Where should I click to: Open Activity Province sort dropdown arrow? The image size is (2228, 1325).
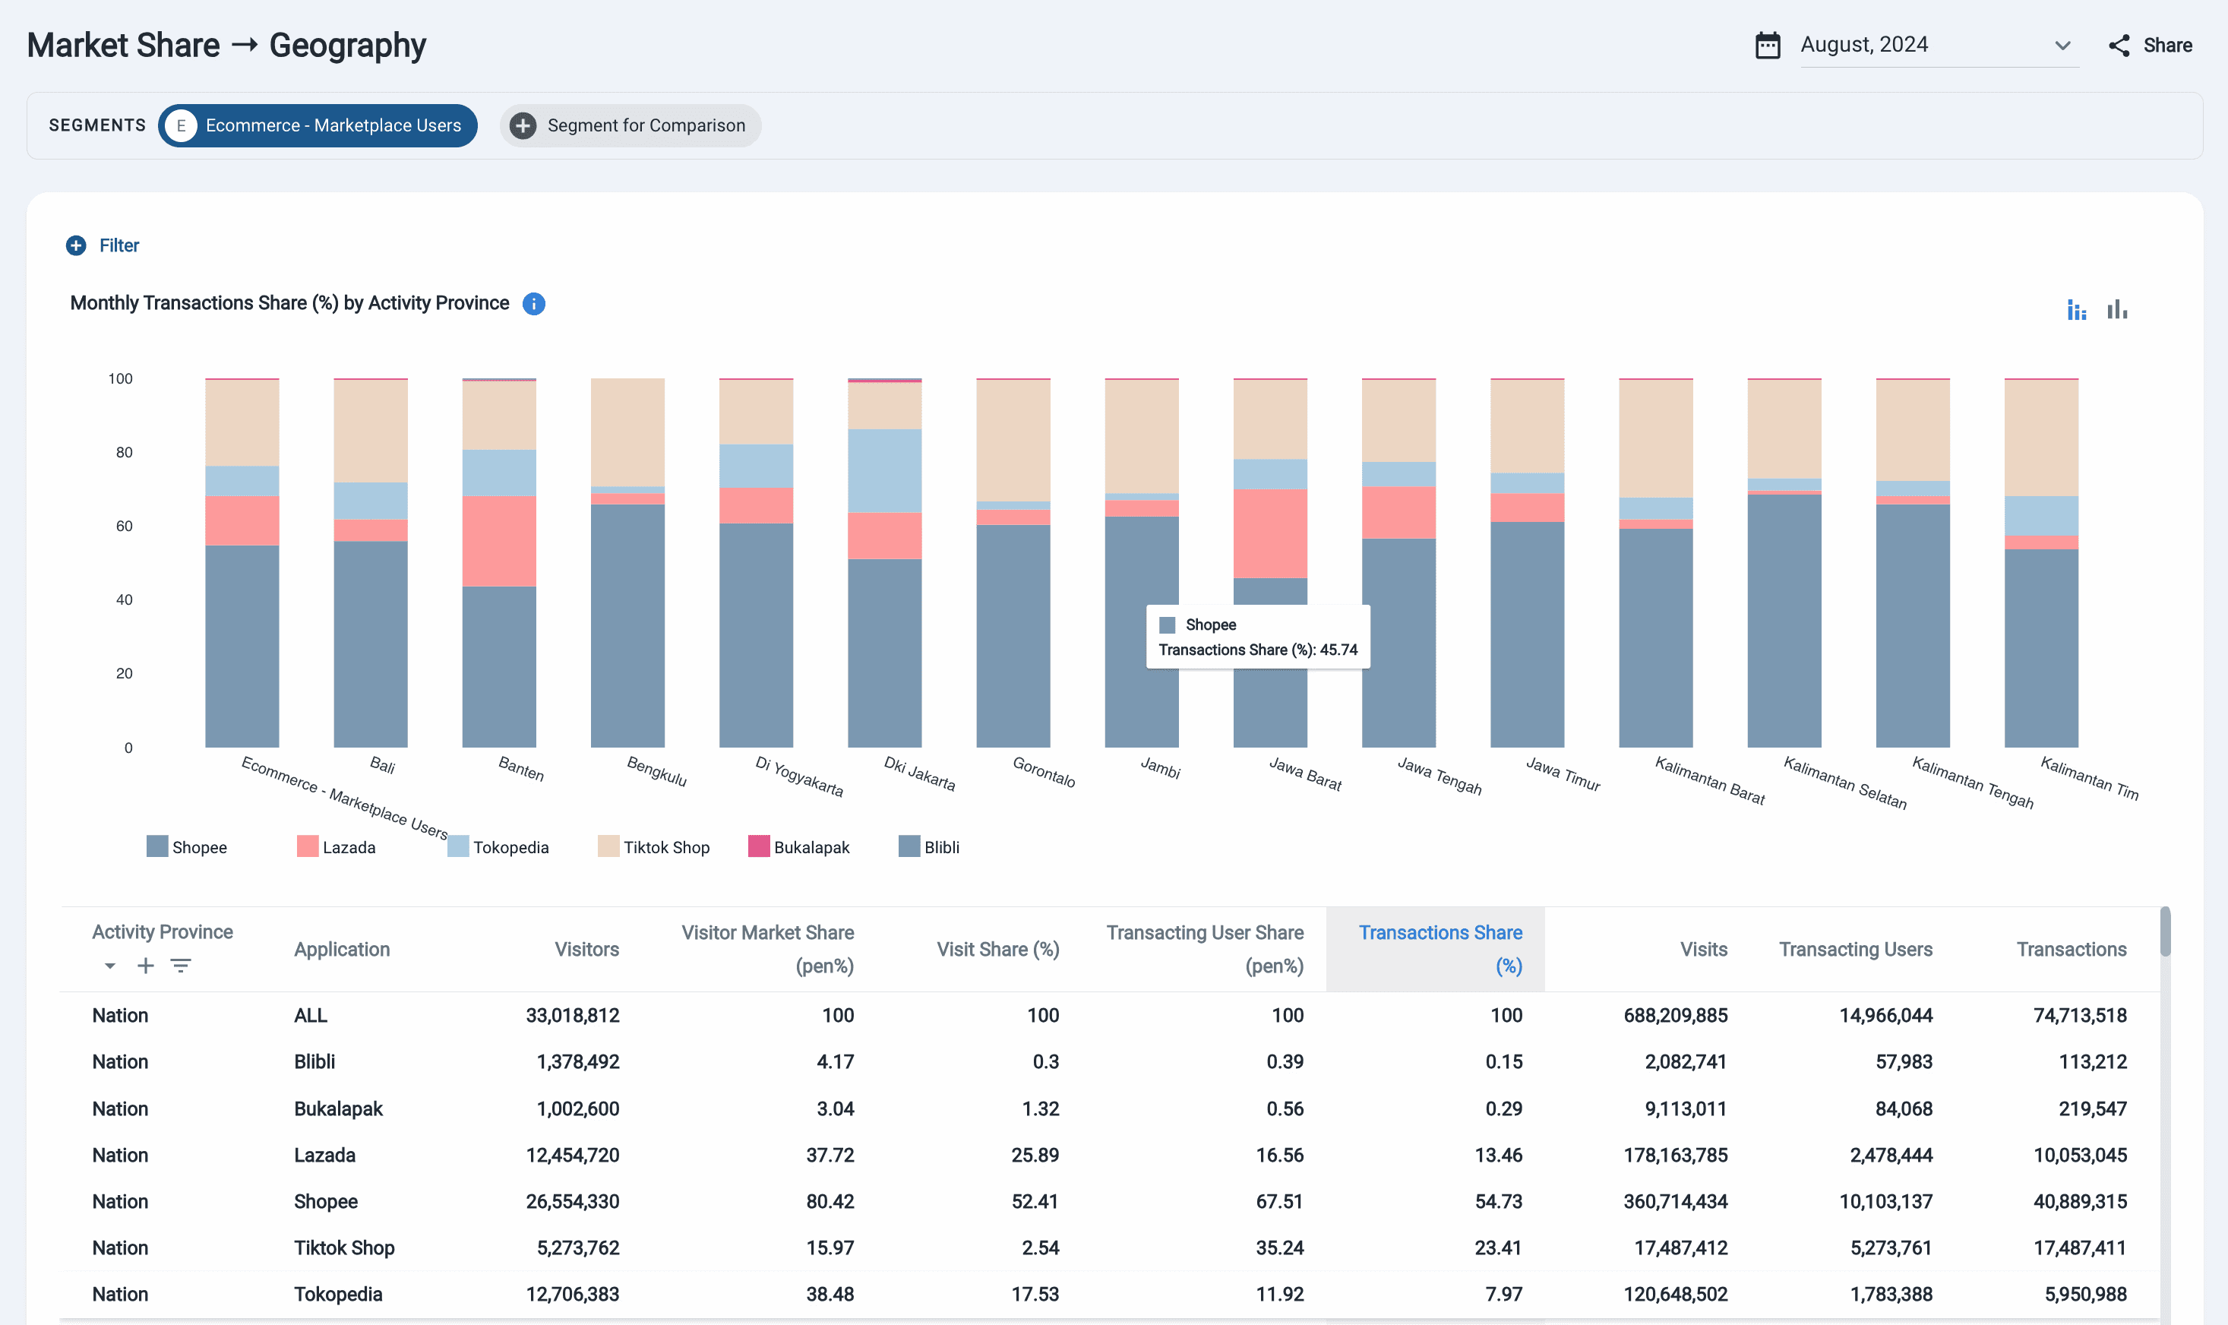coord(110,966)
